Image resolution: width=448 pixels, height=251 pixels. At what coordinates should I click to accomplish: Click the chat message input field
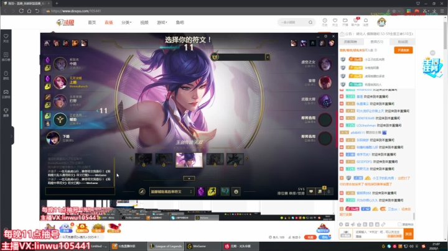point(378,234)
